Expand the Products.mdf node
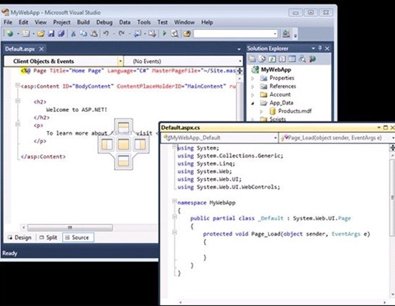The image size is (395, 306). click(x=262, y=111)
